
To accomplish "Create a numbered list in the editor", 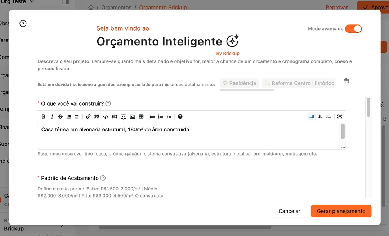I will point(161,116).
